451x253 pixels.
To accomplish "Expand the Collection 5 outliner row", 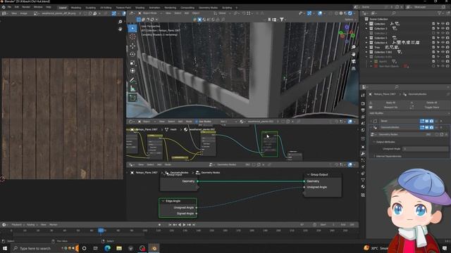I will 366,38.
